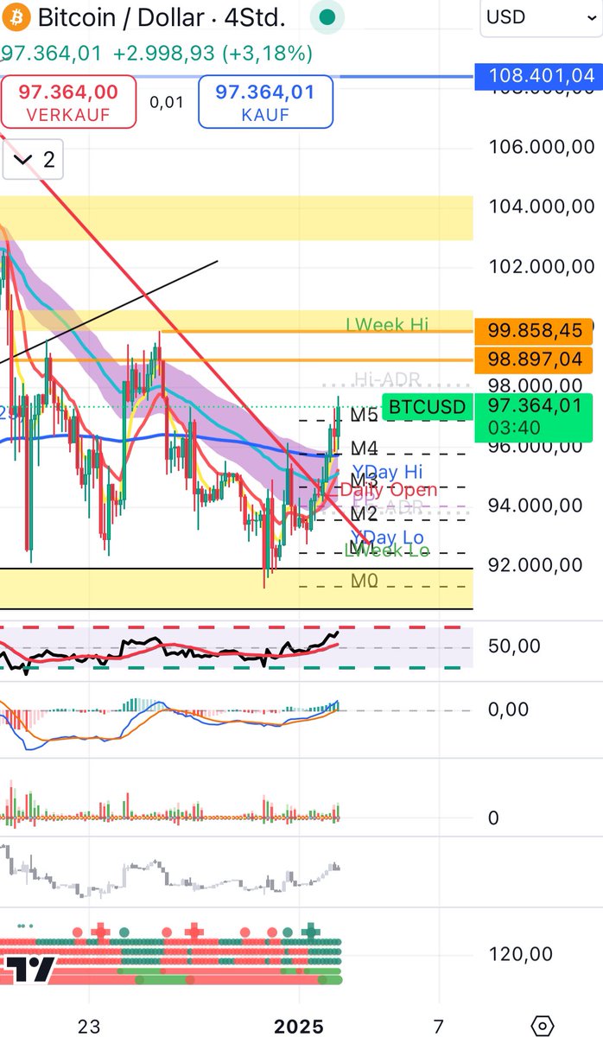Image resolution: width=603 pixels, height=1037 pixels.
Task: Tap the YDay Lo level label
Action: pos(387,538)
